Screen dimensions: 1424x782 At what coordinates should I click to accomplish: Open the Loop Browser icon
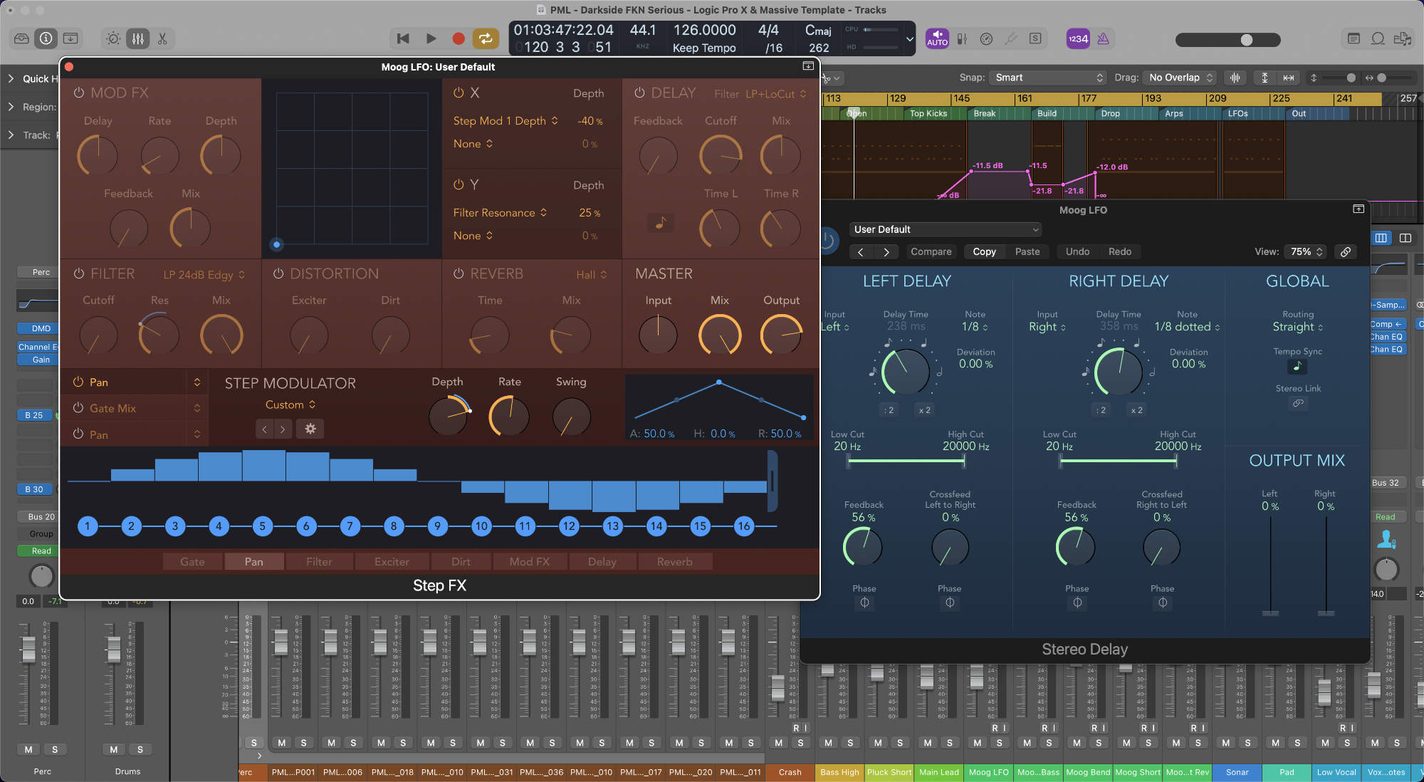click(1378, 38)
